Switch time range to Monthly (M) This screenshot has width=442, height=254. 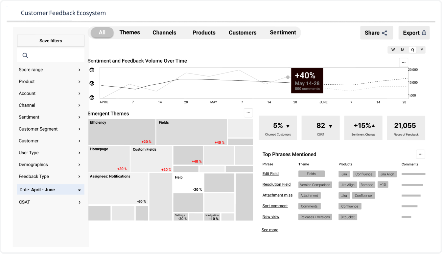[x=403, y=50]
